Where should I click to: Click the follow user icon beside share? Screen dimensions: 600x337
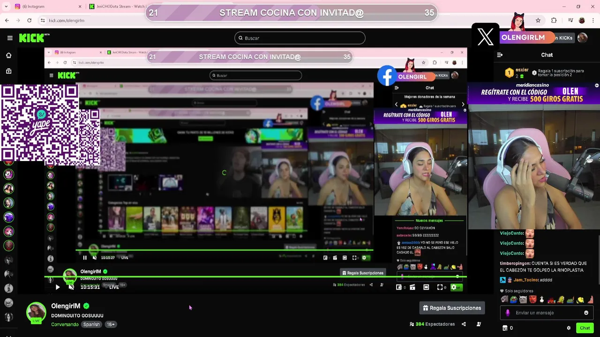click(x=479, y=324)
